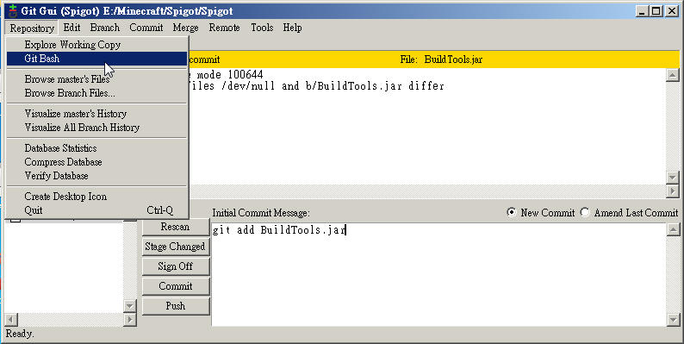
Task: Select the New Commit radio button
Action: tap(511, 213)
